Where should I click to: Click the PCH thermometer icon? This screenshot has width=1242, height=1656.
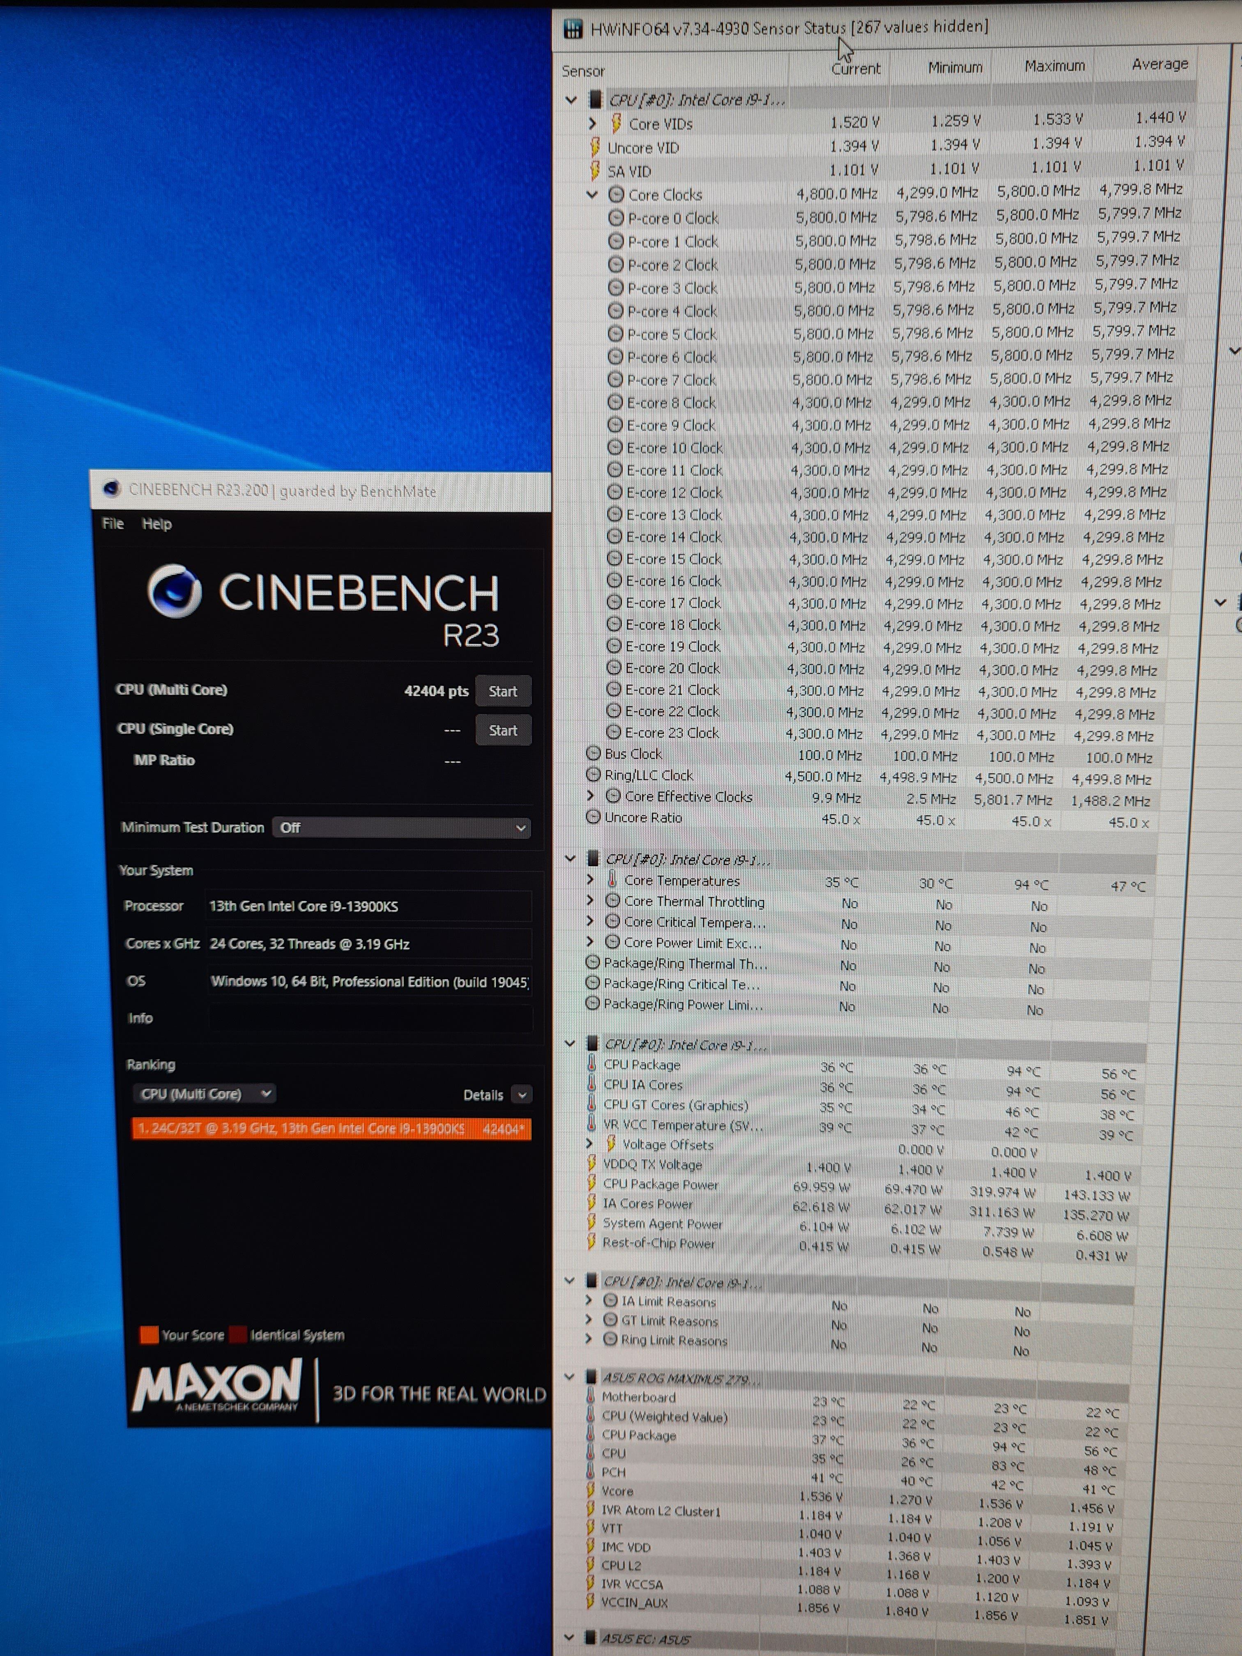591,1471
